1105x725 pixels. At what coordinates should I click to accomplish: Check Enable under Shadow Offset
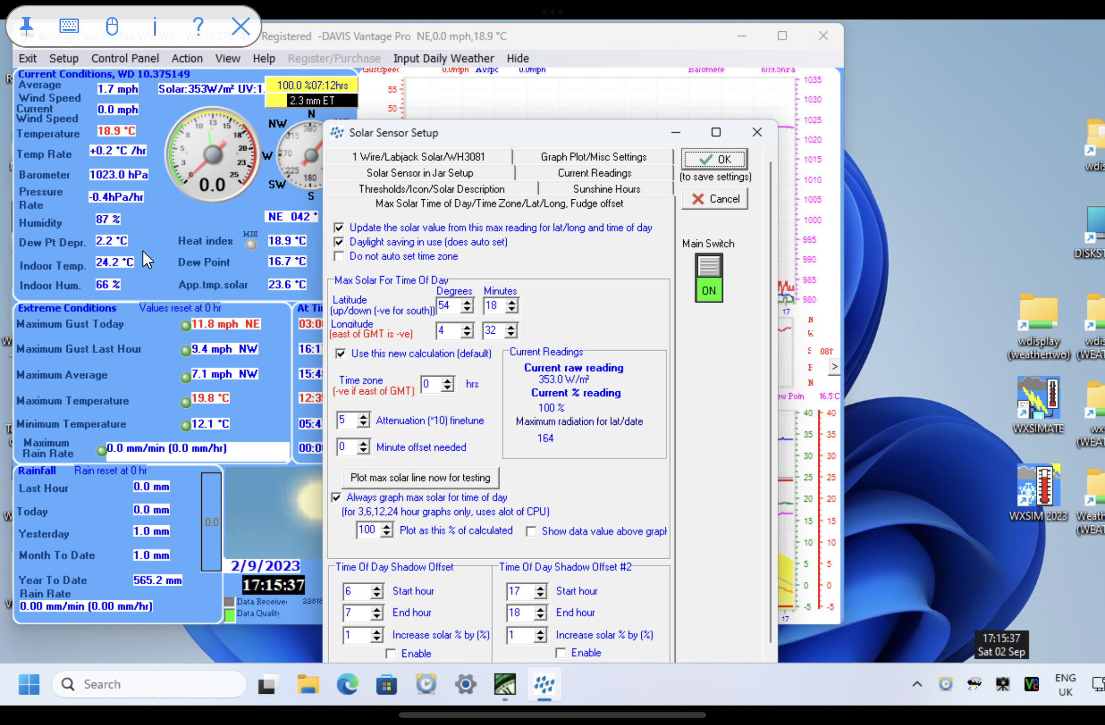pyautogui.click(x=391, y=653)
